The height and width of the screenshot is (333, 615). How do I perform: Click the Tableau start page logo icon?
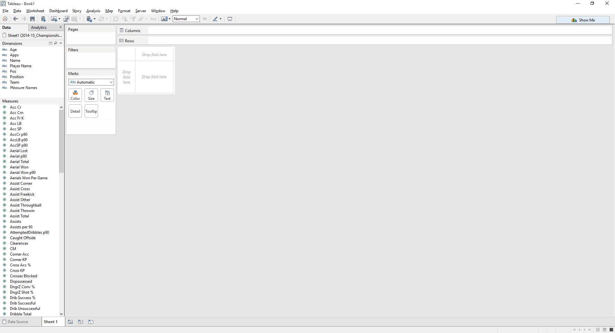pos(5,19)
